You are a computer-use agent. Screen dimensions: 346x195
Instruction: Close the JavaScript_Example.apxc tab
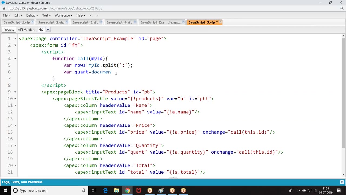[183, 22]
